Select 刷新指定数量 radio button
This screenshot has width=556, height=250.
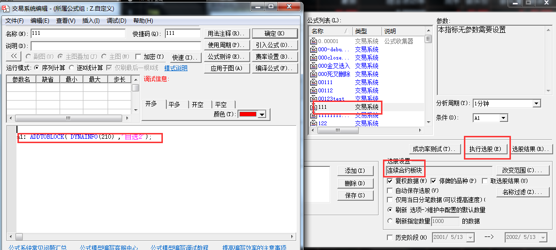[390, 221]
